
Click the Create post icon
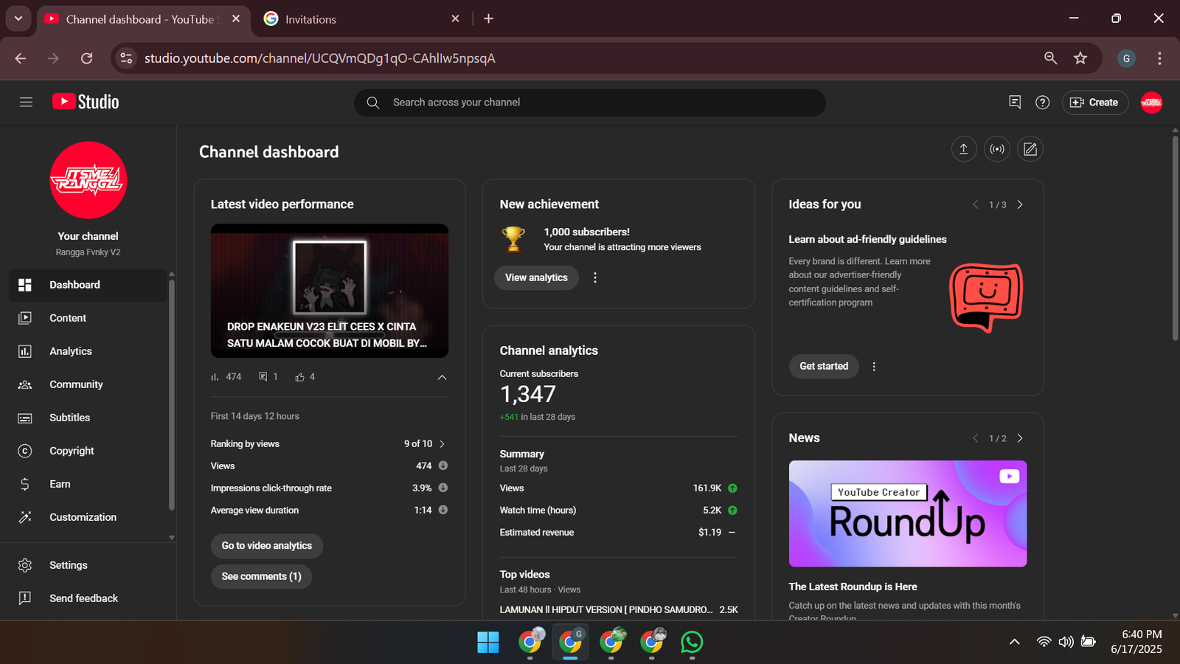pyautogui.click(x=1030, y=149)
